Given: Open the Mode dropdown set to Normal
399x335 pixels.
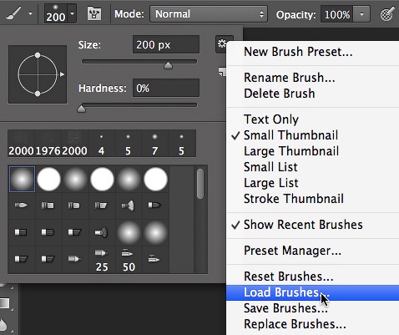Looking at the screenshot, I should (209, 14).
